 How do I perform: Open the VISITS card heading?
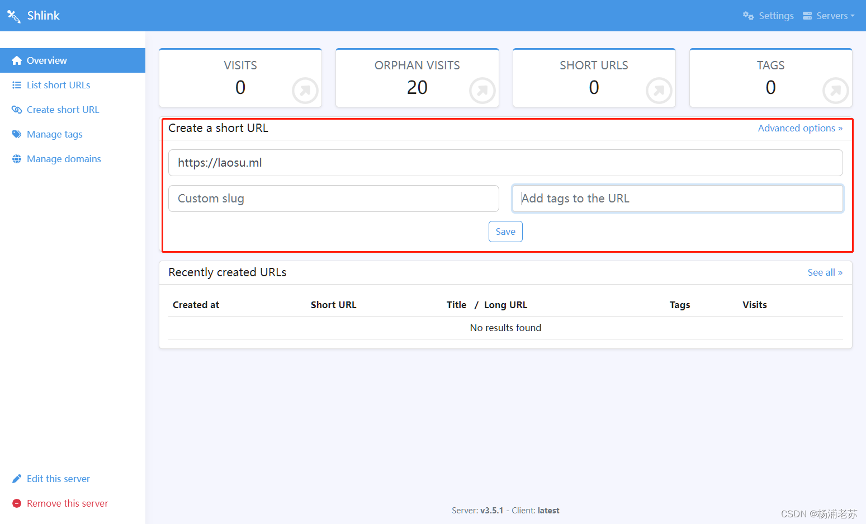tap(240, 65)
